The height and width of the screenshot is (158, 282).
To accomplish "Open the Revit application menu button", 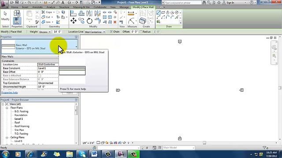I will (4, 4).
